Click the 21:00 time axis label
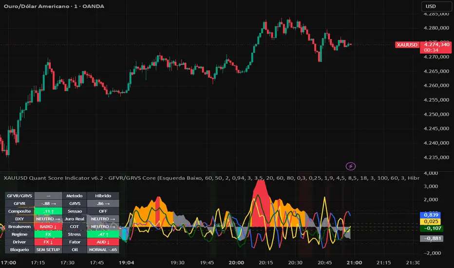This screenshot has height=268, width=454. tap(355, 263)
